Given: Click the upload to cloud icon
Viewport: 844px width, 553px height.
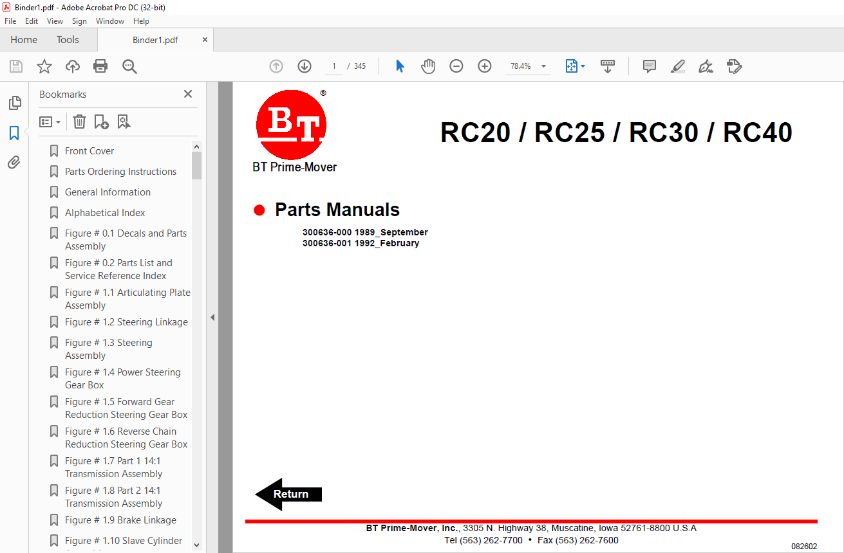Looking at the screenshot, I should coord(73,66).
